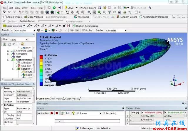Click the Probe button
The height and width of the screenshot is (131, 188).
pyautogui.click(x=87, y=31)
